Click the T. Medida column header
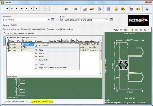The image size is (153, 106). pyautogui.click(x=52, y=41)
